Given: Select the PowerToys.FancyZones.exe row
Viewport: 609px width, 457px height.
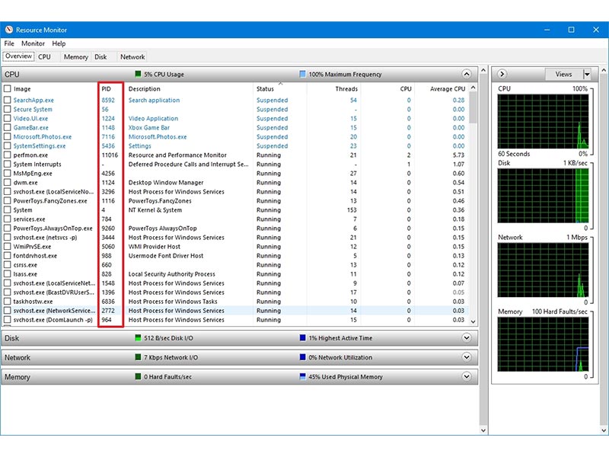Looking at the screenshot, I should [x=235, y=200].
